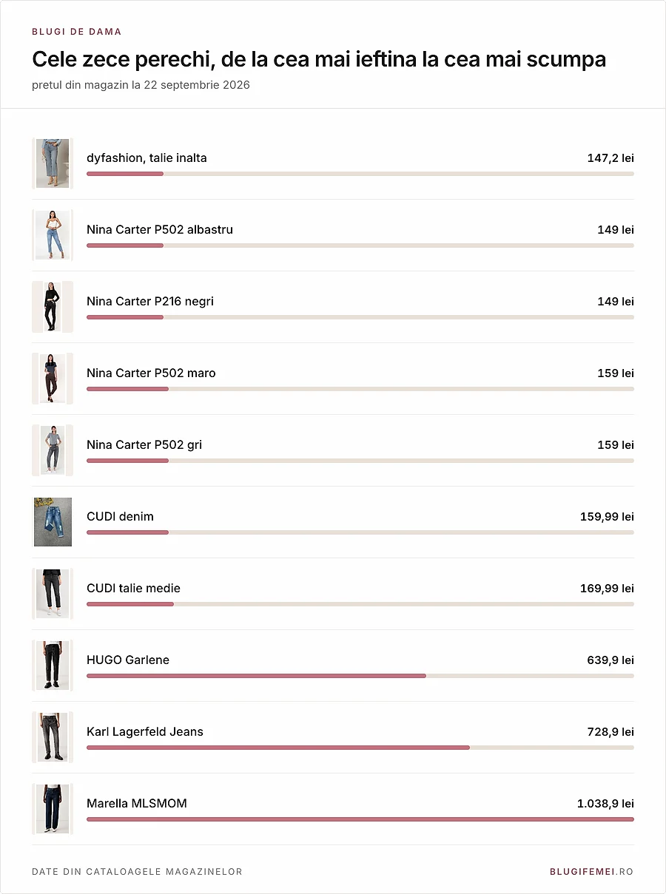View the Nina Carter P502 maro thumbnail
The height and width of the screenshot is (894, 666).
pyautogui.click(x=53, y=379)
